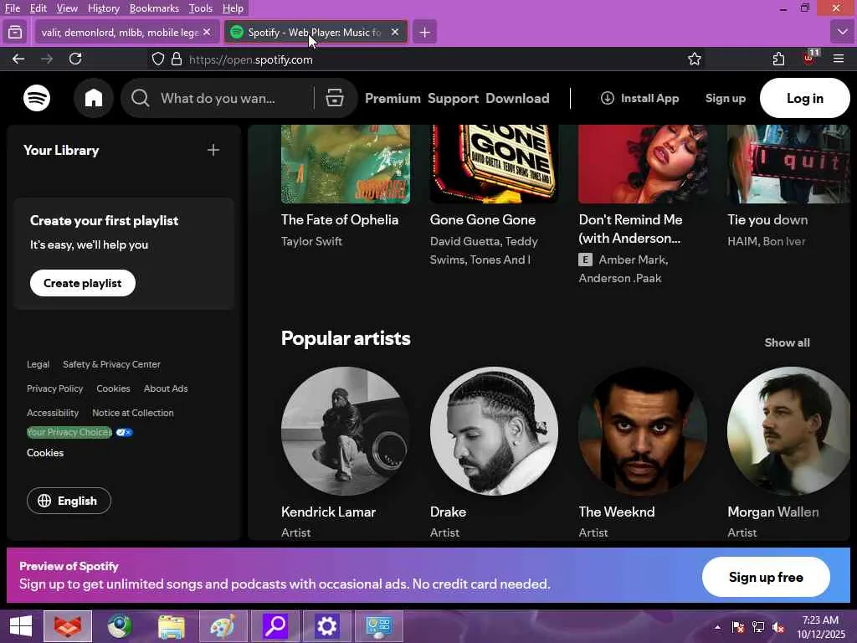Click the browser Forward arrow

point(47,59)
